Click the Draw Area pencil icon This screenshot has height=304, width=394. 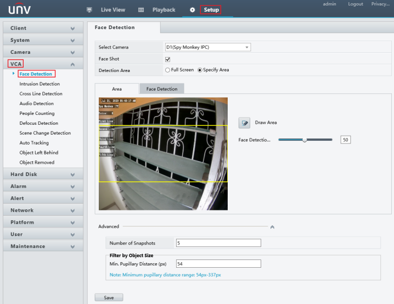pos(244,123)
